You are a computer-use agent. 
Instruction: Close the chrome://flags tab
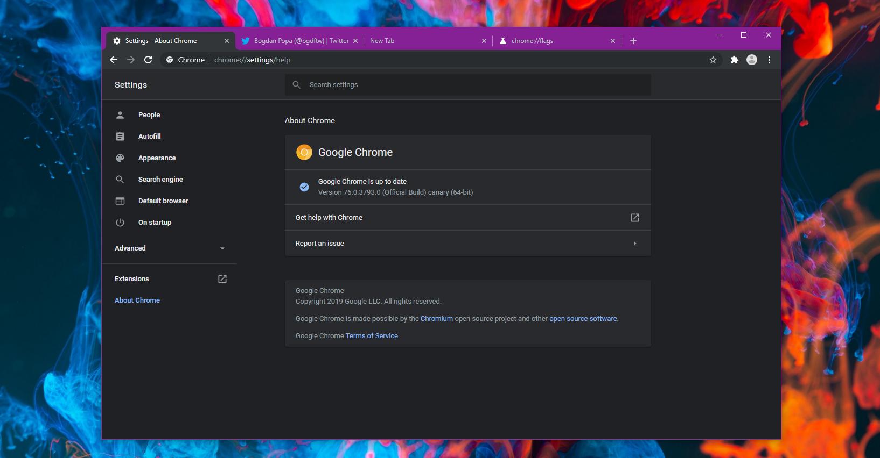coord(613,41)
